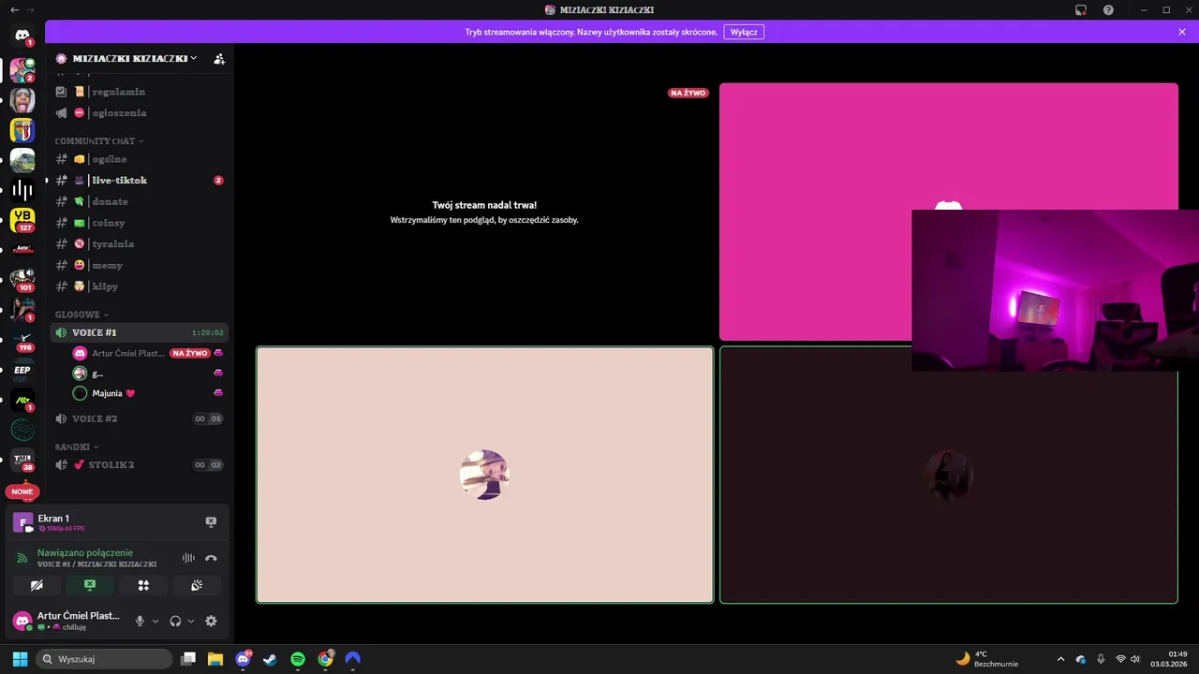Viewport: 1199px width, 674px height.
Task: Open the regulamin channel
Action: (139, 92)
